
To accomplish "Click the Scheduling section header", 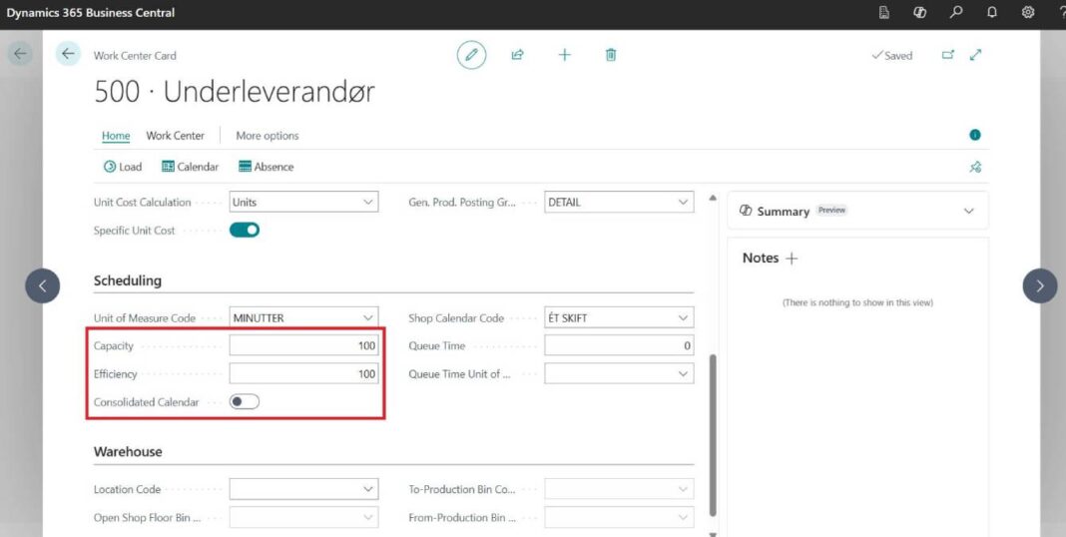I will click(x=128, y=280).
